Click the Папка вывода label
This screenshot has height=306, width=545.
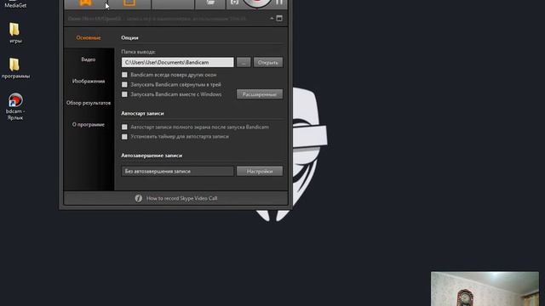click(138, 52)
